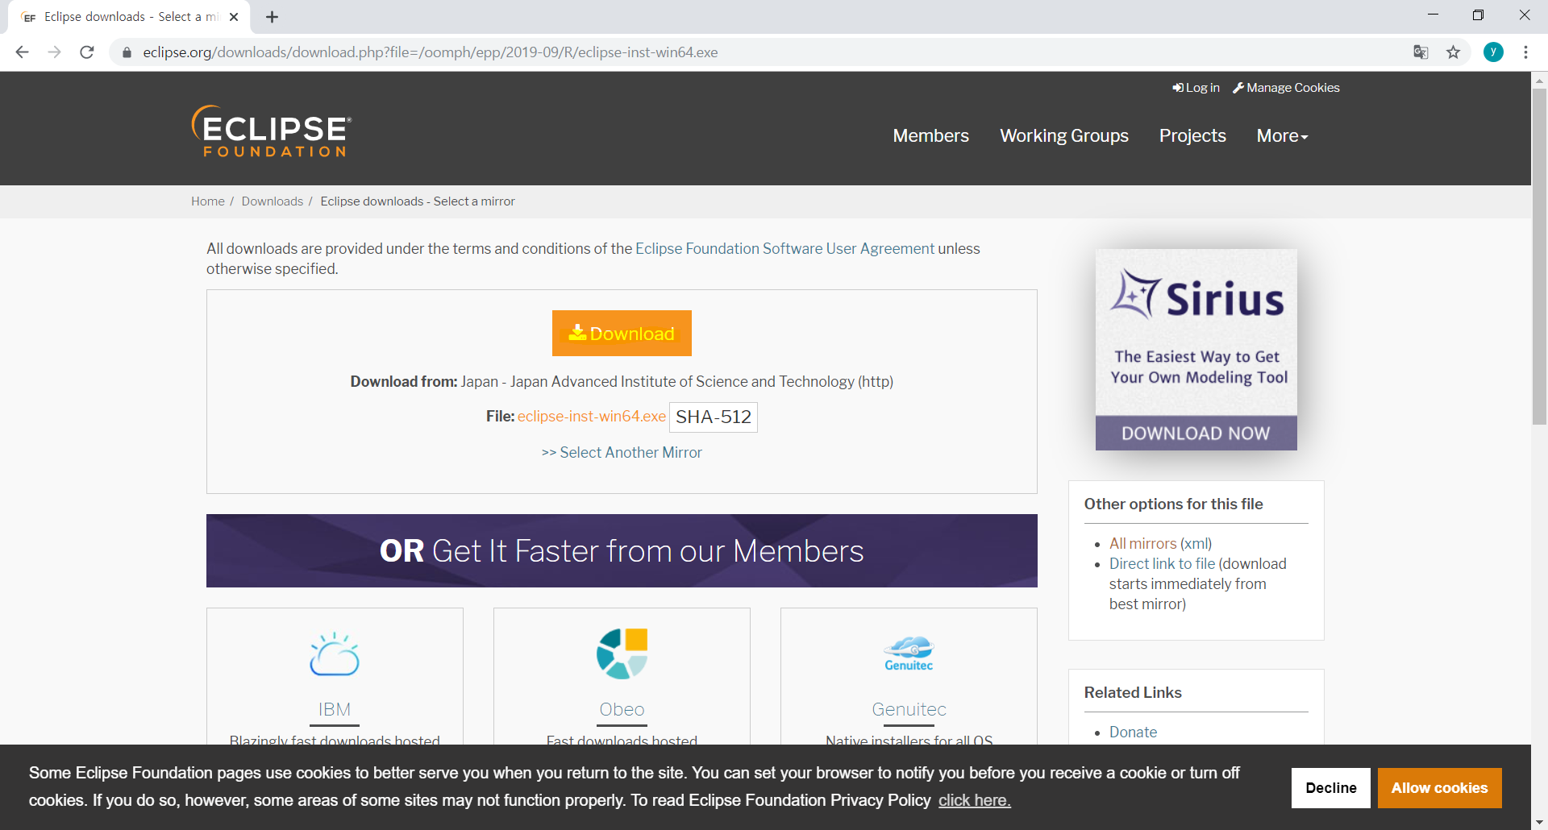This screenshot has height=830, width=1548.
Task: Click Allow cookies button
Action: pyautogui.click(x=1439, y=788)
